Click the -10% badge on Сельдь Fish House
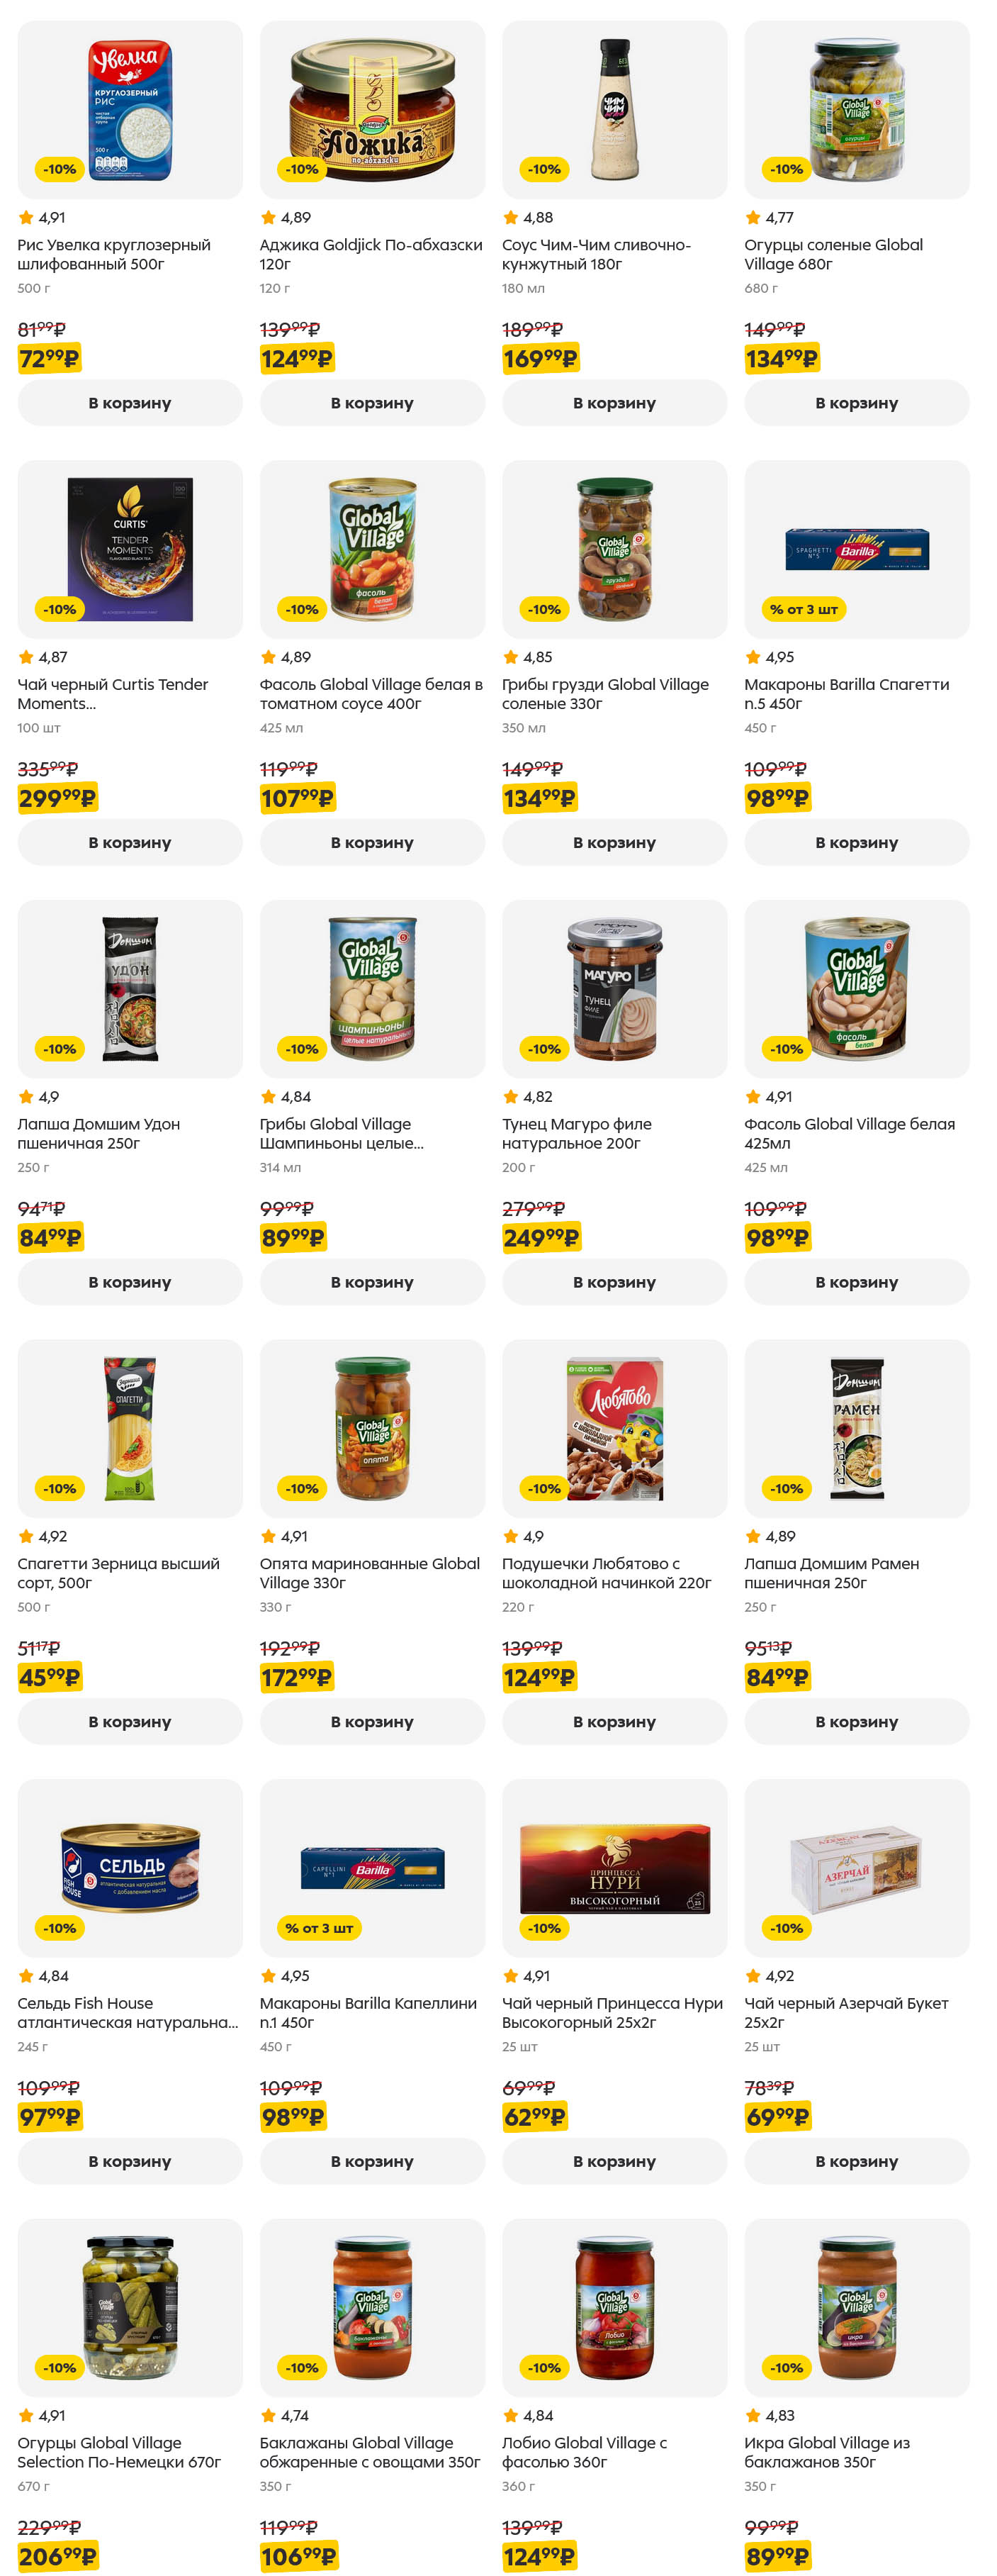 pyautogui.click(x=59, y=1928)
